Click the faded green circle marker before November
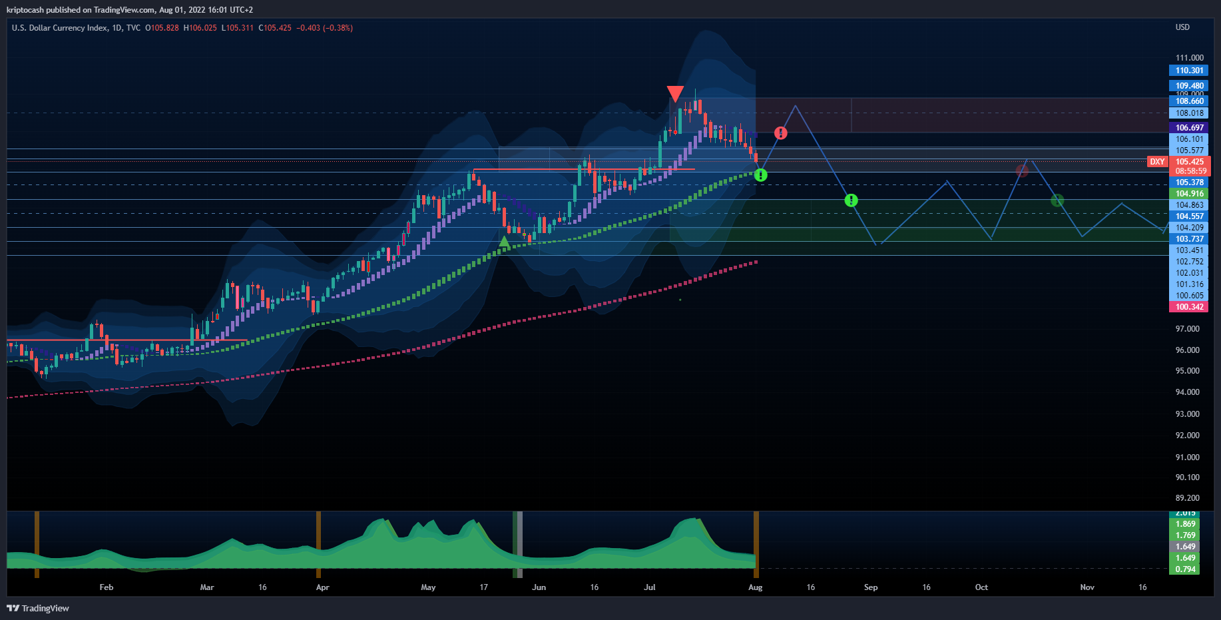This screenshot has width=1221, height=620. pyautogui.click(x=1057, y=200)
